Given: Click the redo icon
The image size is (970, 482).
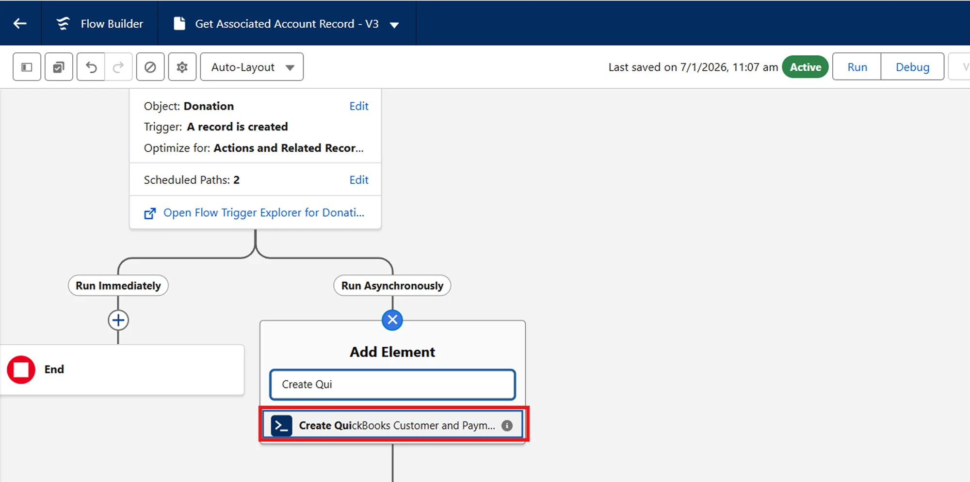Looking at the screenshot, I should (x=118, y=66).
